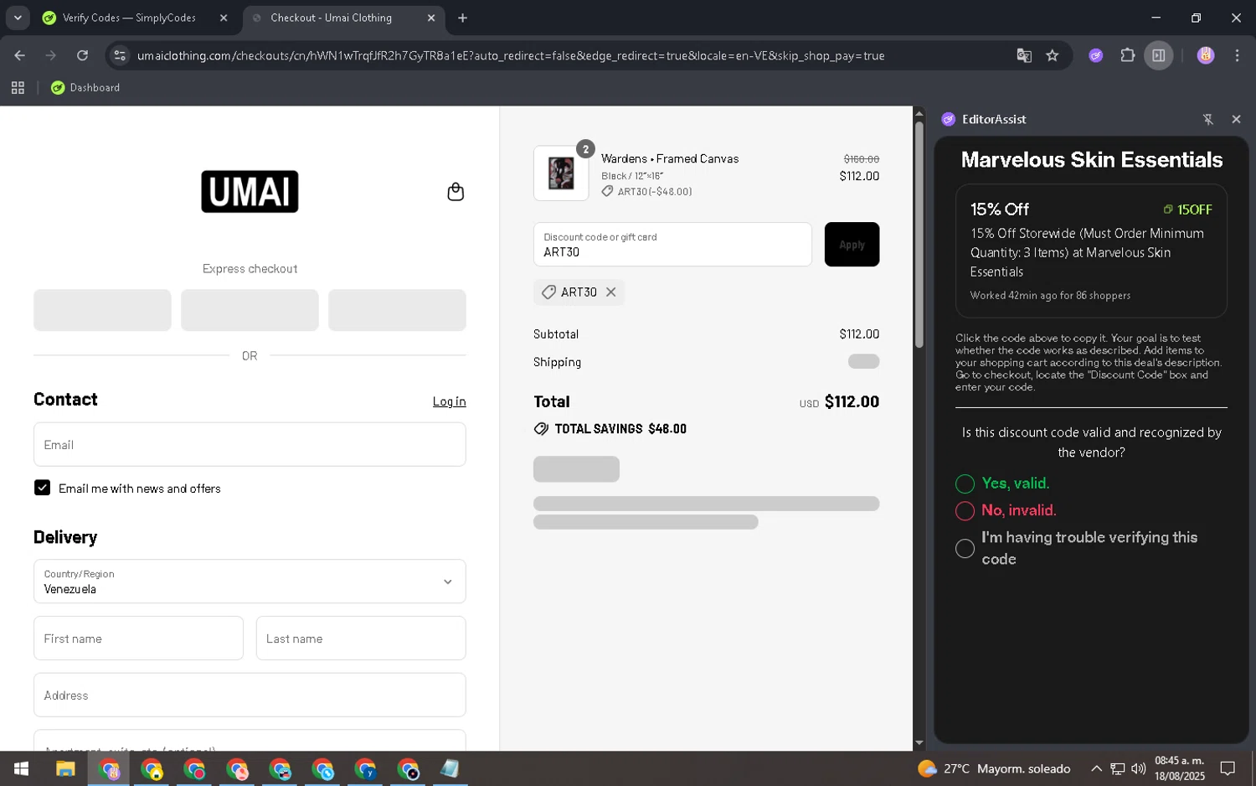Copy the 15OFF coupon code
Image resolution: width=1256 pixels, height=786 pixels.
pos(1187,209)
